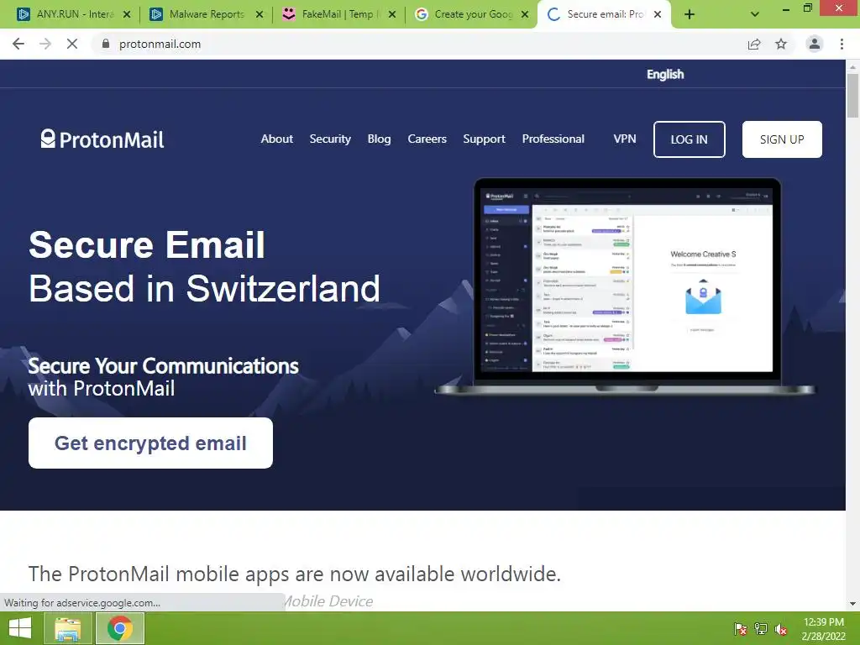Click the laptop inbox preview image
This screenshot has height=645, width=860.
coord(625,286)
